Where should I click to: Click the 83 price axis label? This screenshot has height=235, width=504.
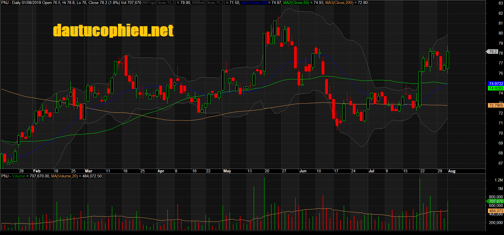(501, 3)
